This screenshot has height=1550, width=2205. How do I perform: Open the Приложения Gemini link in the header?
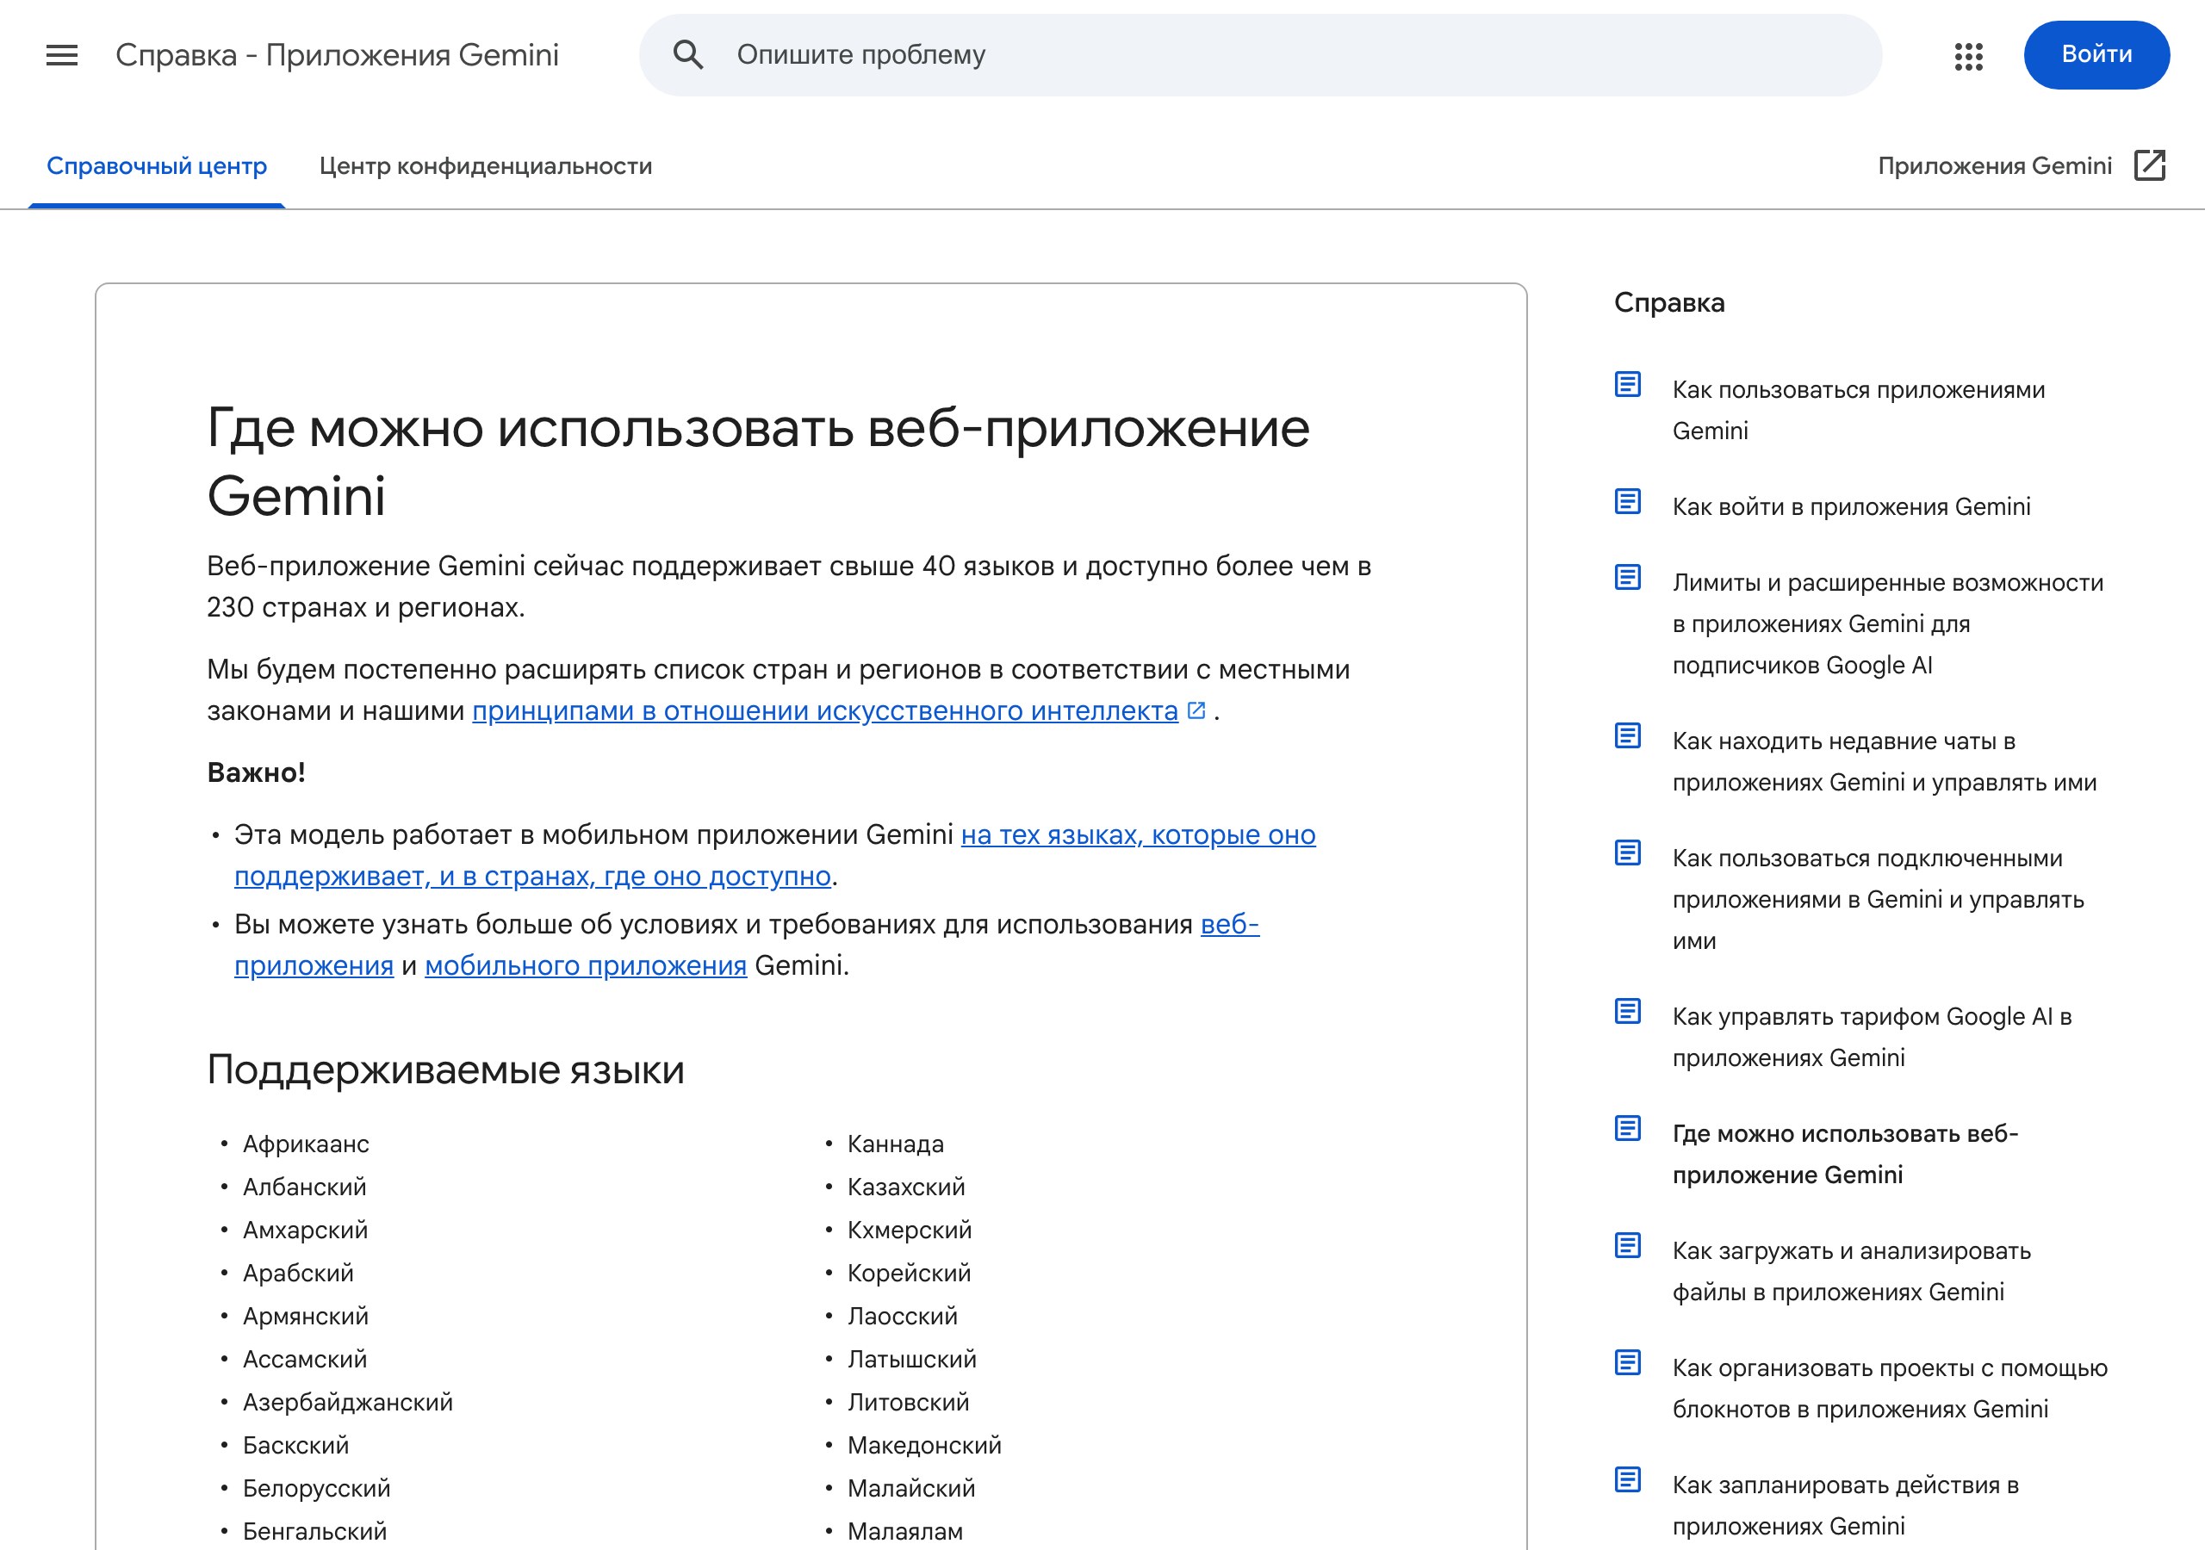(x=1995, y=166)
